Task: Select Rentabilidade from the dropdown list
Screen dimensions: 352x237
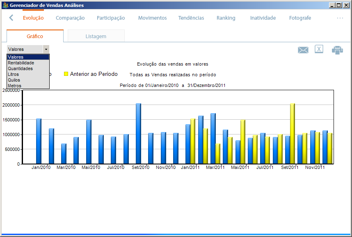Action: coord(21,63)
